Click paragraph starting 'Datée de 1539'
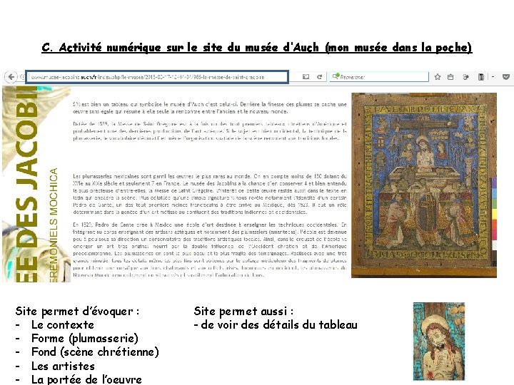 tap(210, 131)
